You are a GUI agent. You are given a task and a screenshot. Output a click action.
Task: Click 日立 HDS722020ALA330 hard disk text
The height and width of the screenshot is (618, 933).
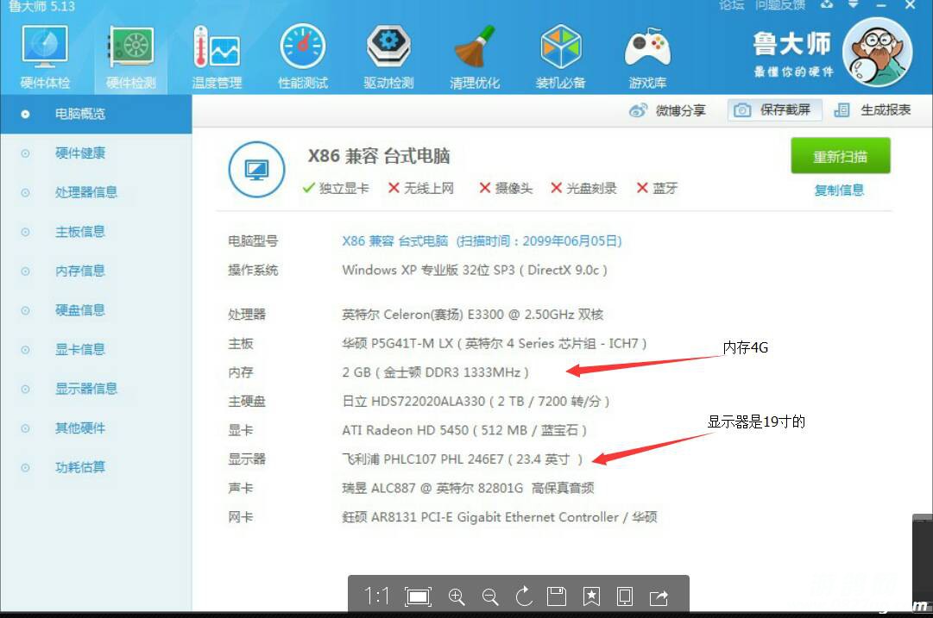point(476,401)
